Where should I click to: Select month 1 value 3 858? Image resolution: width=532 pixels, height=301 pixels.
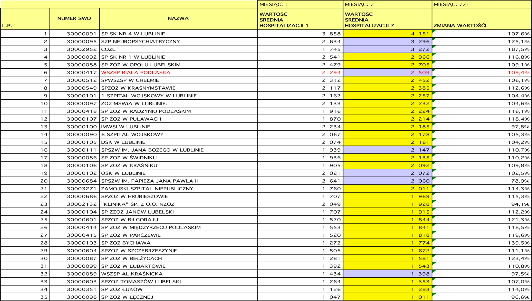click(300, 34)
